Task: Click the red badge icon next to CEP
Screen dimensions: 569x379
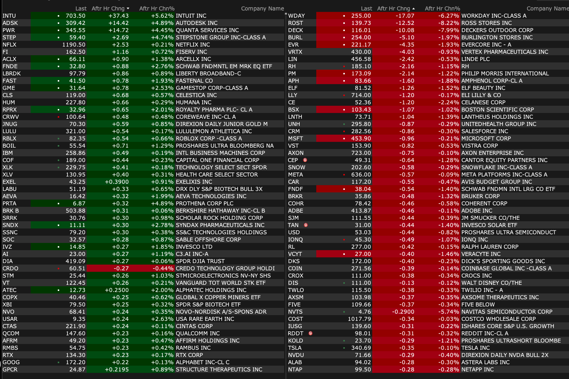Action: 305,160
